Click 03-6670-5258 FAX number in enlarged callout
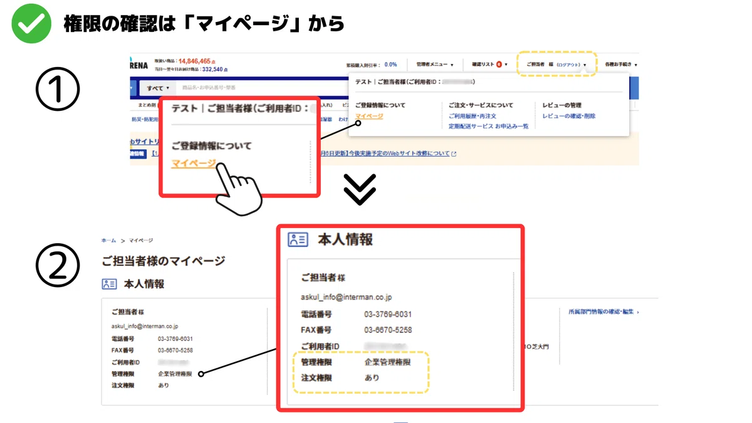752x423 pixels. click(x=388, y=330)
